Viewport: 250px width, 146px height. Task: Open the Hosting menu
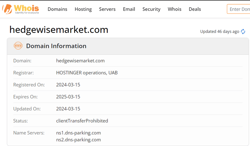click(83, 9)
